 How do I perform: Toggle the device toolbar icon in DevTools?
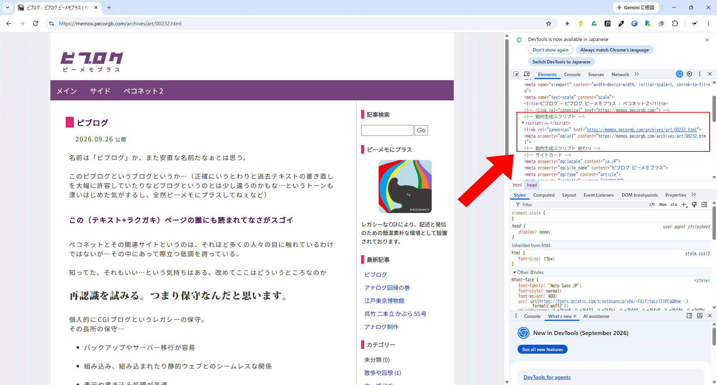[x=527, y=74]
